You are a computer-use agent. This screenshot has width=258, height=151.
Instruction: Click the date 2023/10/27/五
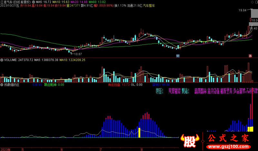(10, 5)
